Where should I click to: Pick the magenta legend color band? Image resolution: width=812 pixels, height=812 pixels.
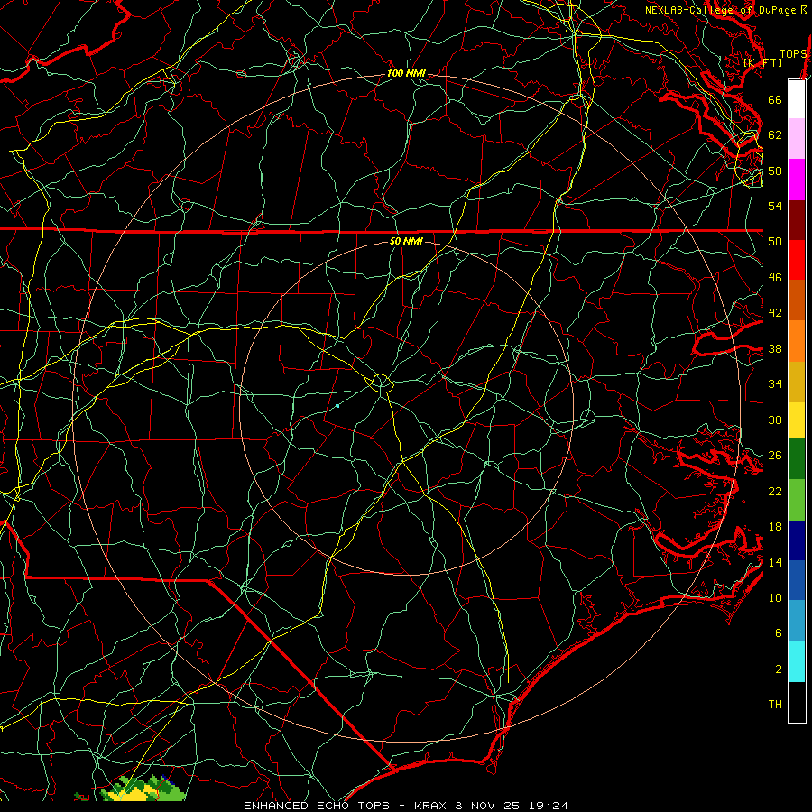797,180
